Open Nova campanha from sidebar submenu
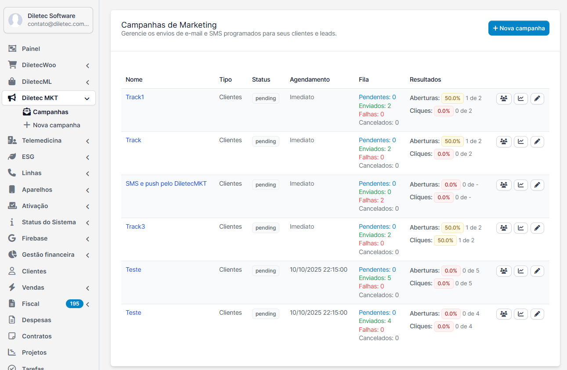The height and width of the screenshot is (370, 567). click(x=56, y=125)
